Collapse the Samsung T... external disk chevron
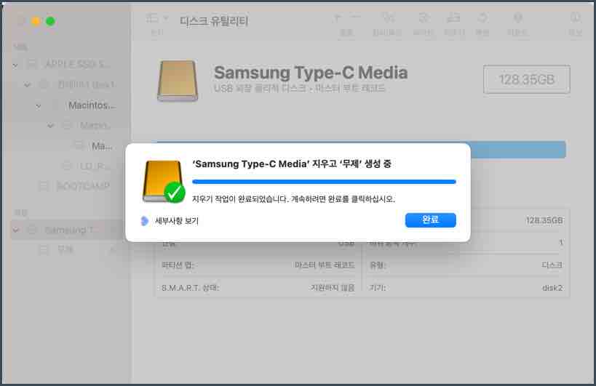 pos(15,230)
